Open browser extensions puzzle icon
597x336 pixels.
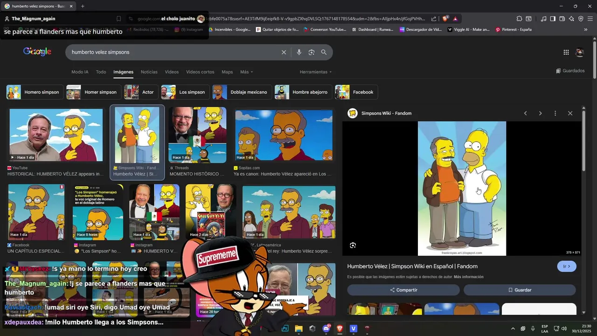click(x=519, y=19)
